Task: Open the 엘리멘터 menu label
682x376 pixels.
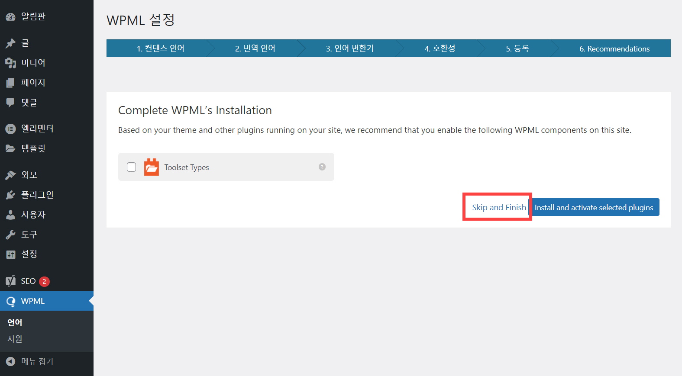Action: pyautogui.click(x=37, y=129)
